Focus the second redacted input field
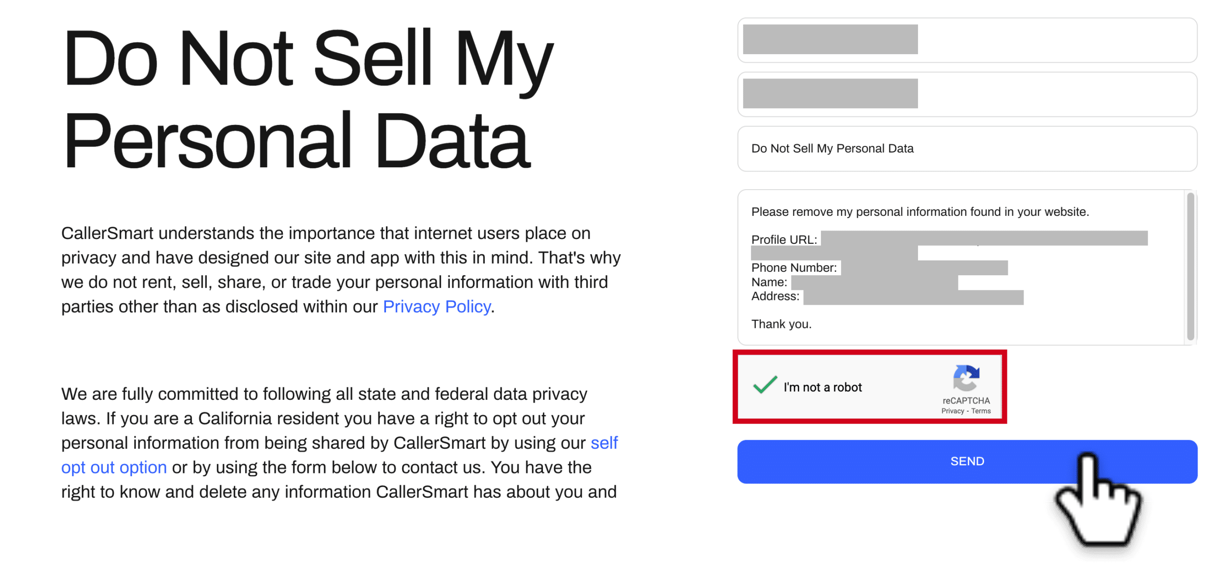Image resolution: width=1217 pixels, height=568 pixels. point(966,94)
